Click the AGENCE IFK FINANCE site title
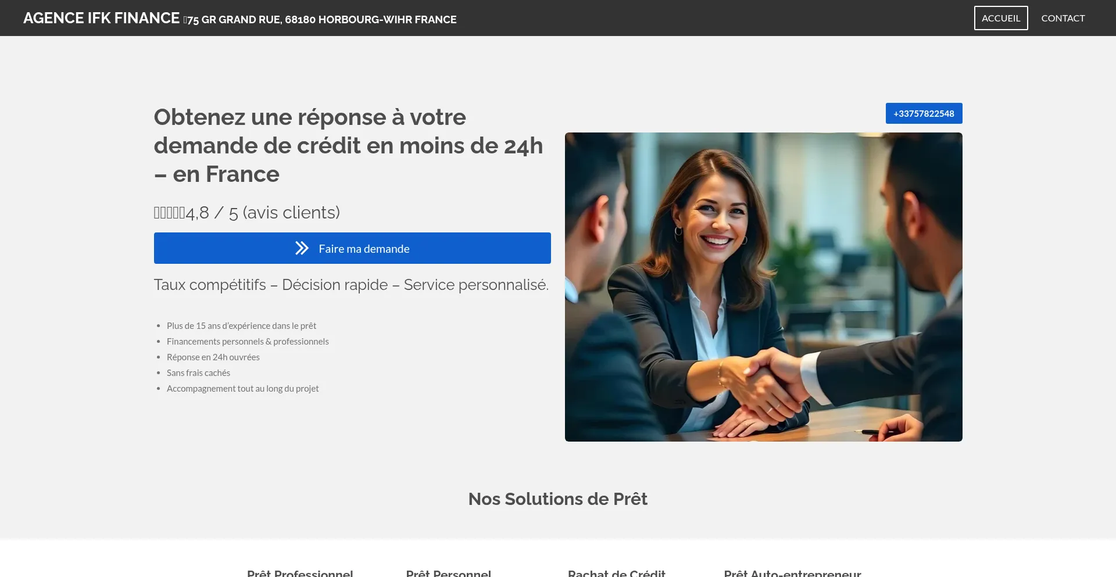Viewport: 1116px width, 577px height. [x=101, y=18]
